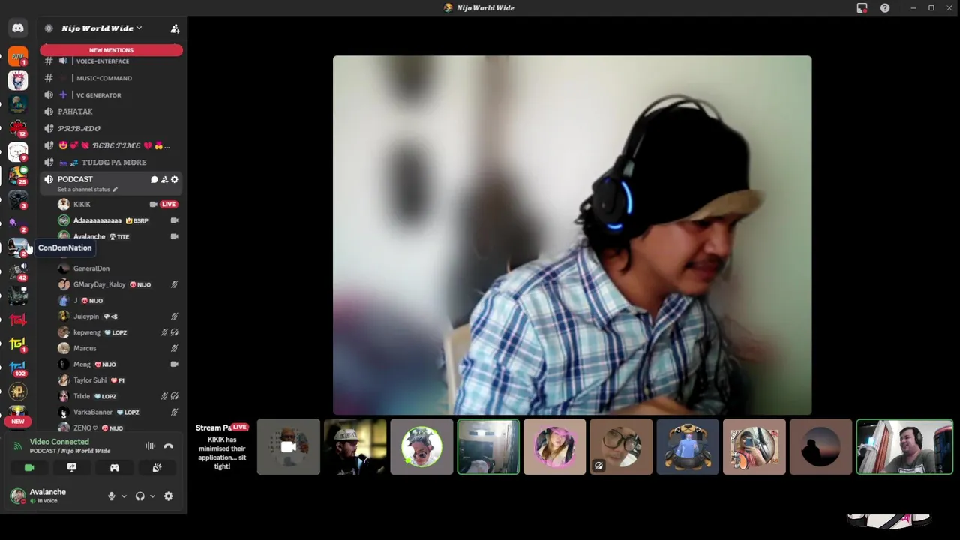Open the server icon with badge 12
The image size is (960, 540).
click(18, 127)
